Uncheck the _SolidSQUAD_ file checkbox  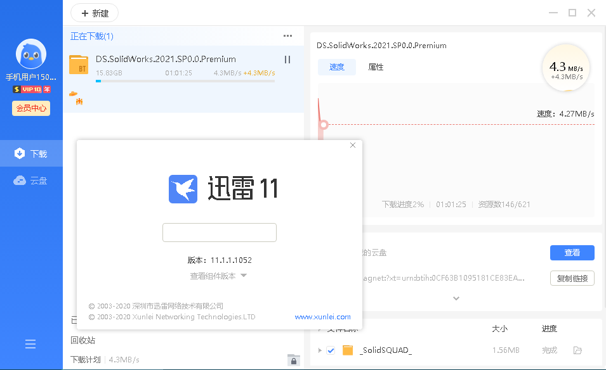[x=331, y=350]
